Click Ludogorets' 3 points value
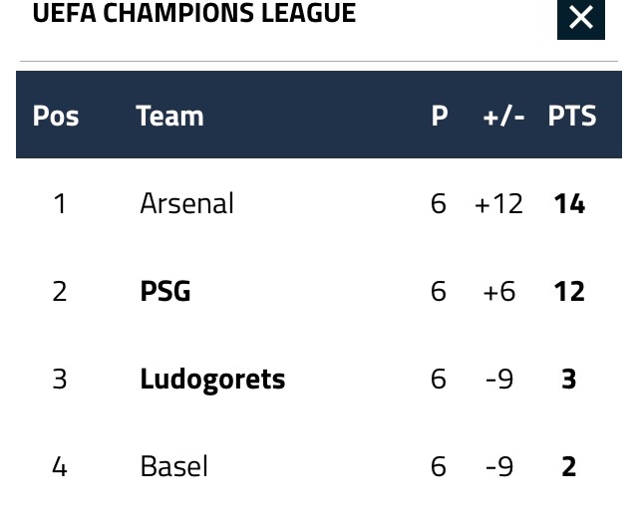 569,379
